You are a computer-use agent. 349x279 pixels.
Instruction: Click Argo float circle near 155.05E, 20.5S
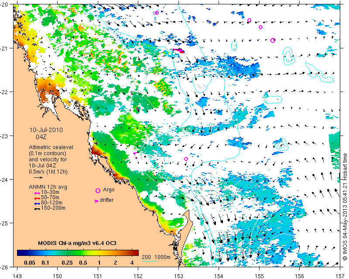click(x=260, y=27)
